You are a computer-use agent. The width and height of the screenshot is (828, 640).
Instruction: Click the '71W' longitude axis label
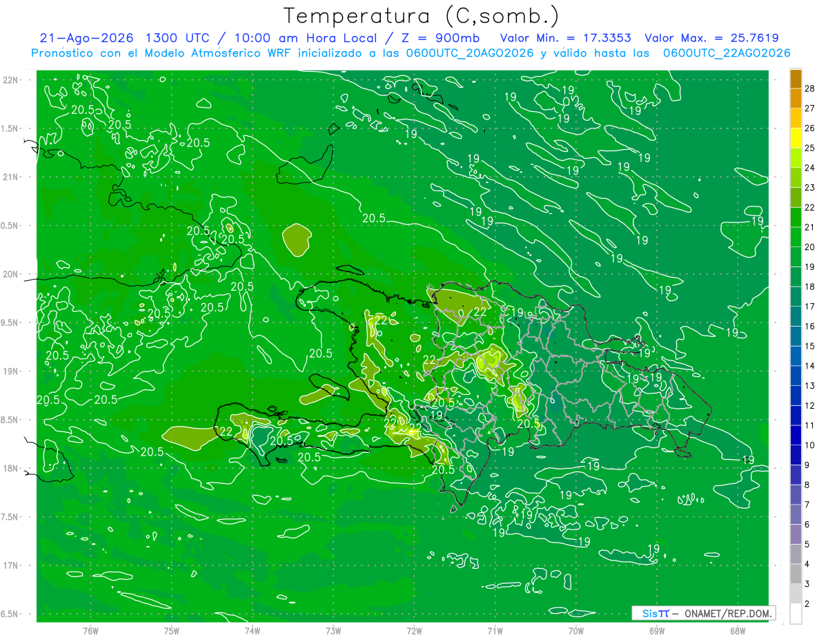point(495,631)
